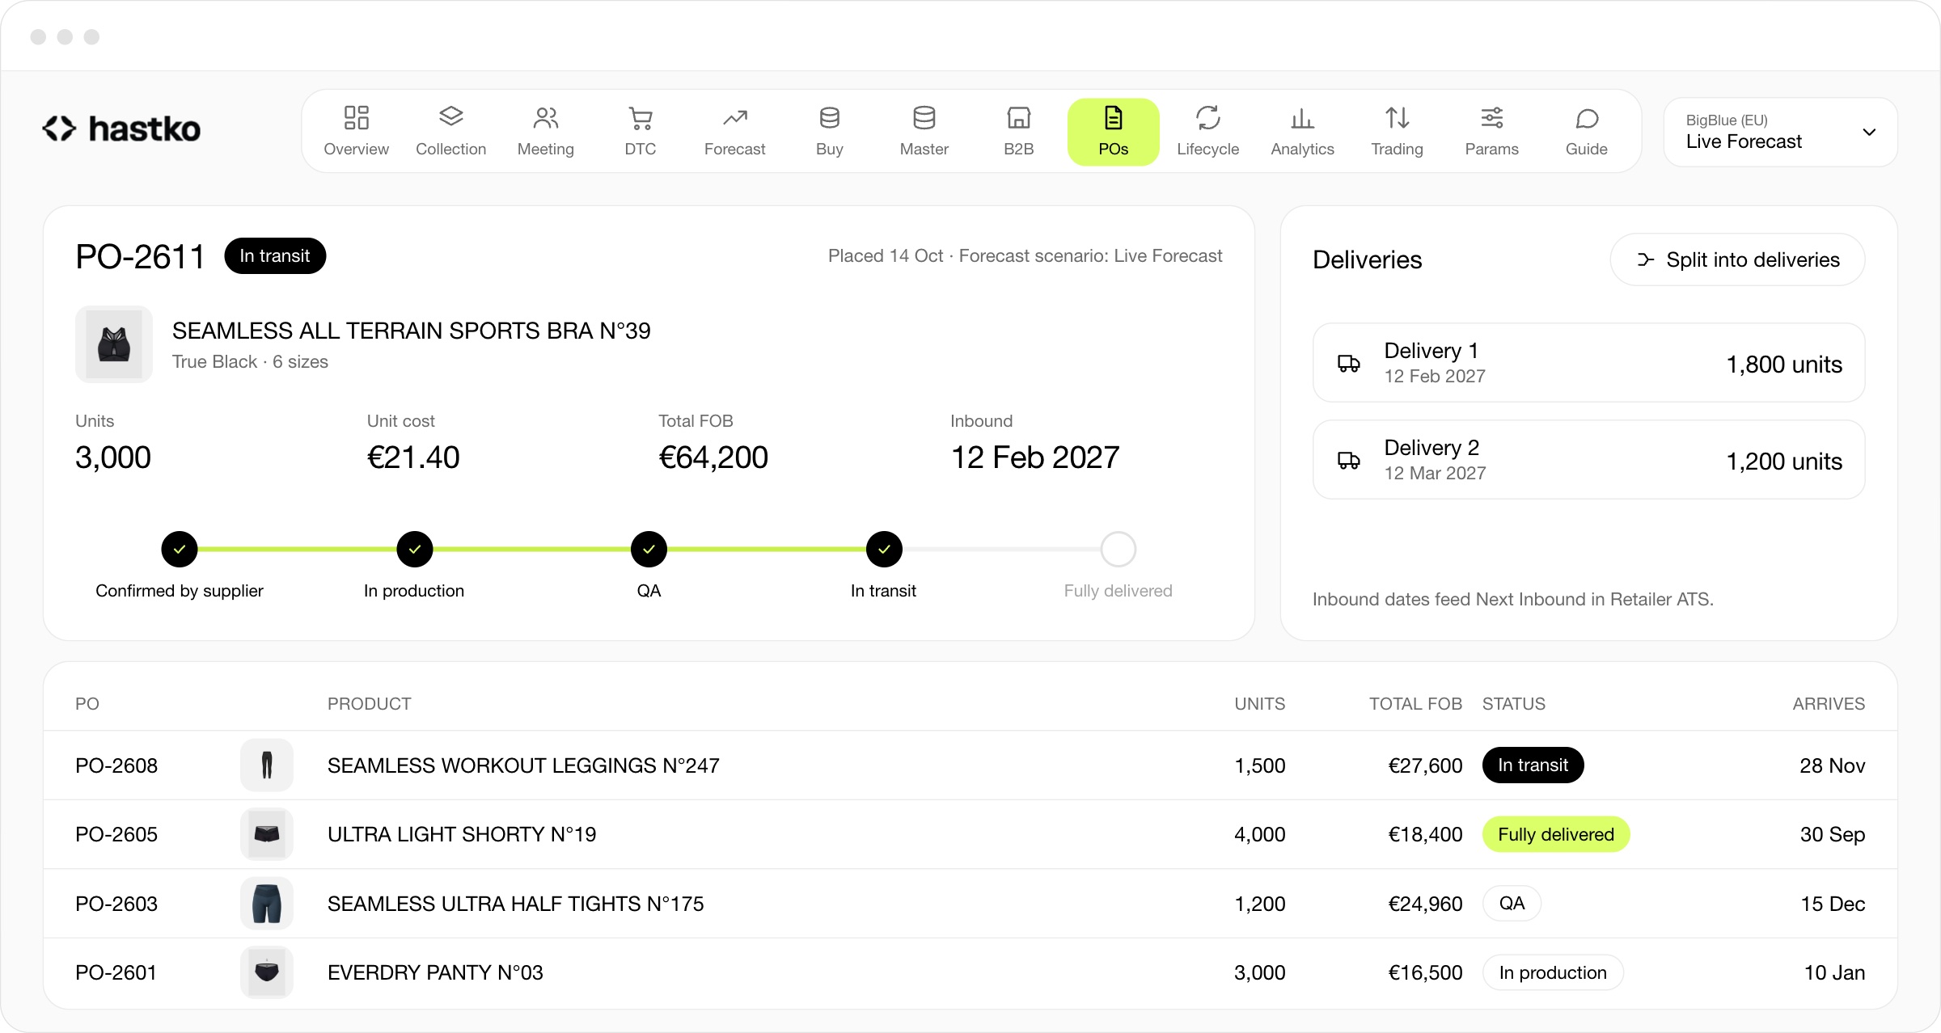Click the sports bra product thumbnail
Image resolution: width=1941 pixels, height=1033 pixels.
(x=114, y=344)
